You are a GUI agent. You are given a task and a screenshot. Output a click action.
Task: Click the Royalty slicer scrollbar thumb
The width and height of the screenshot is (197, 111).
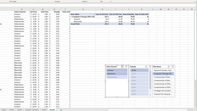point(150,80)
